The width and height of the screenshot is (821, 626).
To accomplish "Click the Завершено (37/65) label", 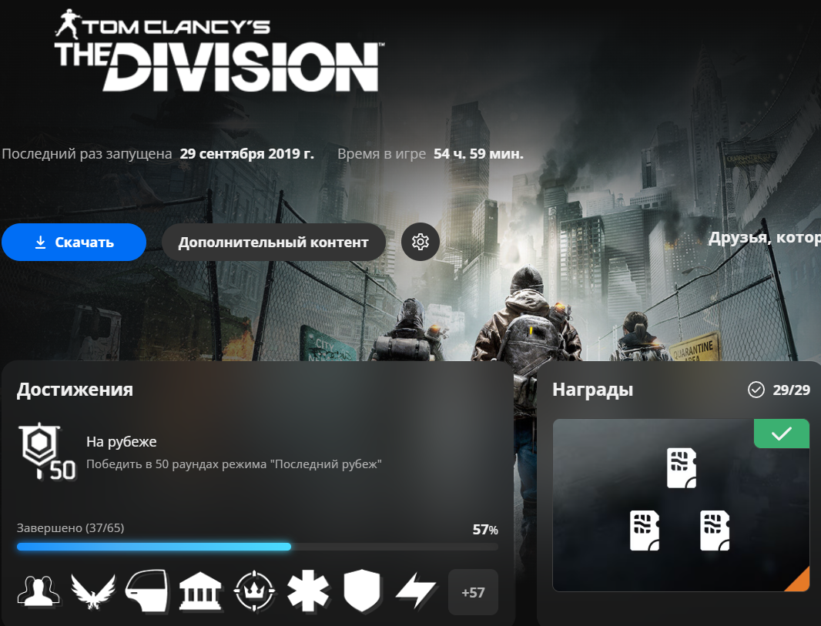I will click(x=71, y=528).
